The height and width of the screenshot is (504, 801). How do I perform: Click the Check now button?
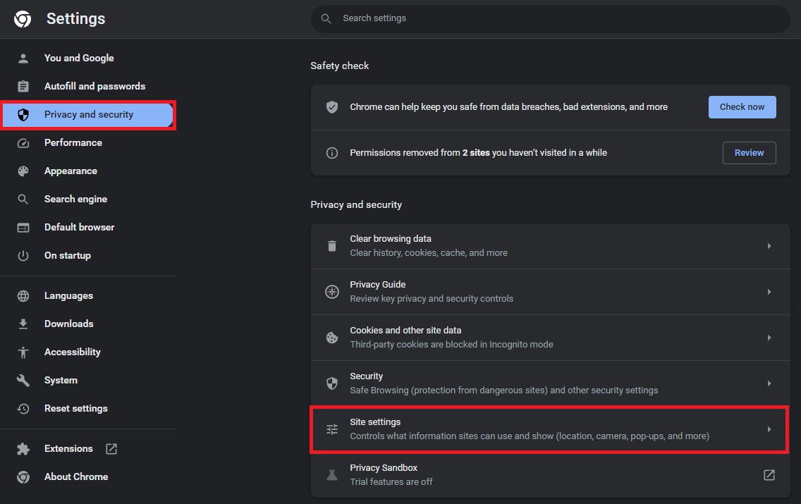coord(742,107)
